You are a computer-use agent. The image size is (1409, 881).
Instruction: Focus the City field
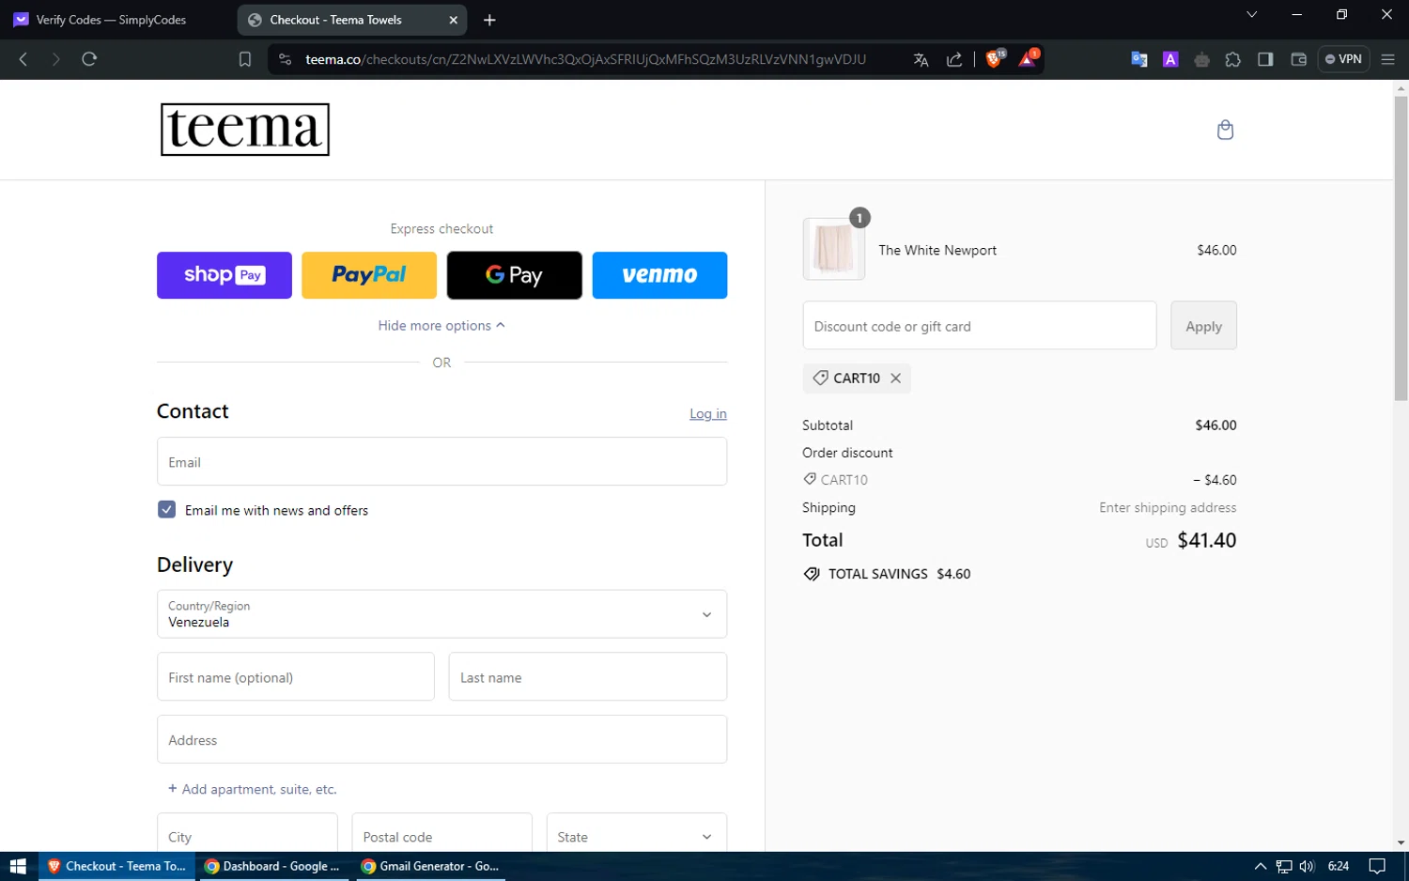pos(247,834)
